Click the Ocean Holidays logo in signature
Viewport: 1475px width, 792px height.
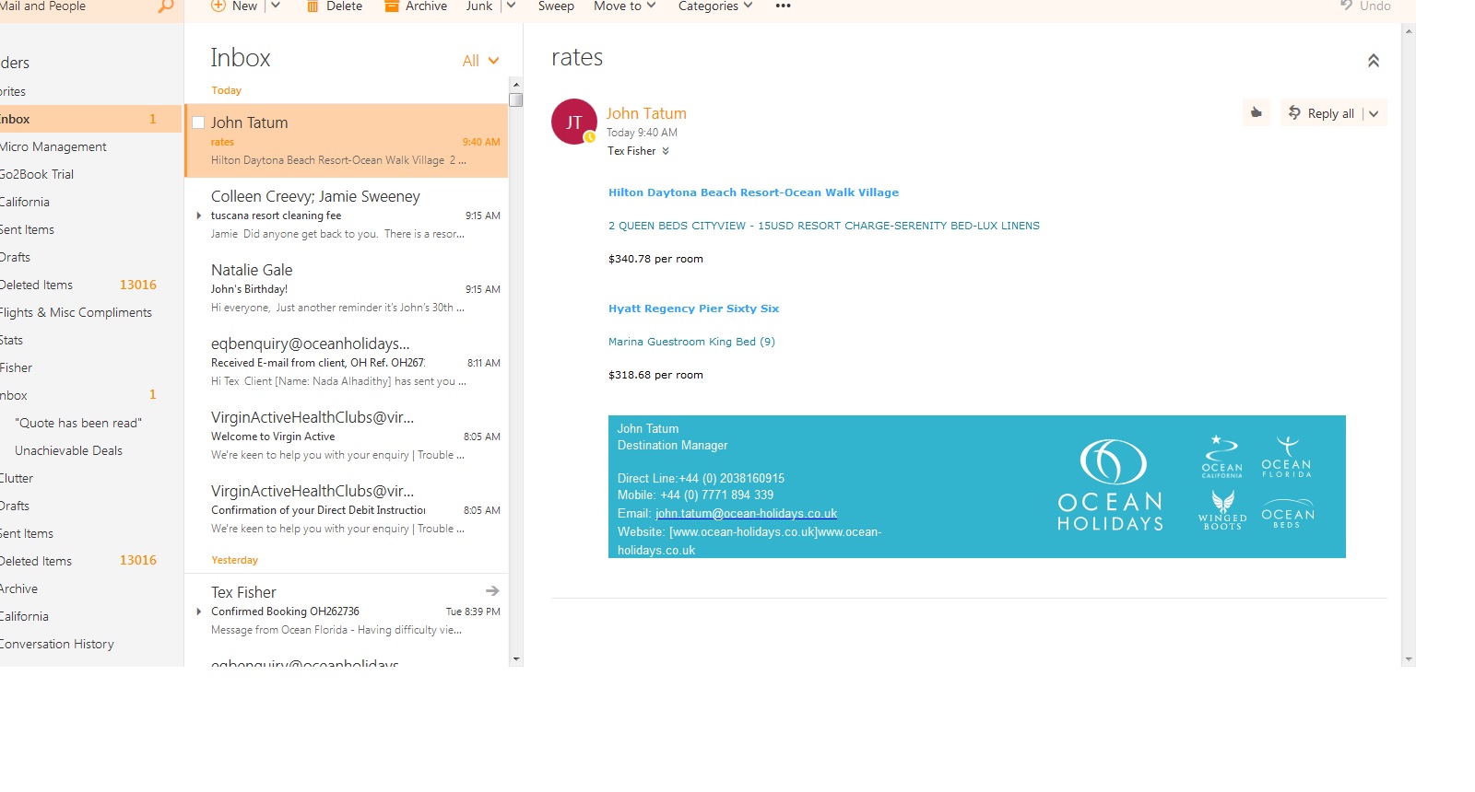pyautogui.click(x=1111, y=484)
